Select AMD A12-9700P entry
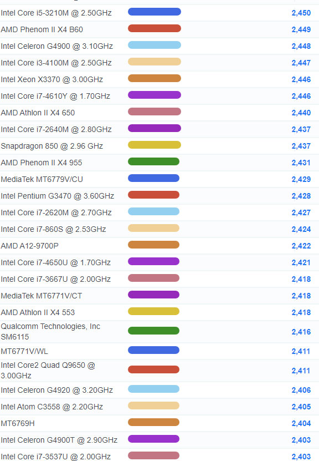The image size is (319, 461). pyautogui.click(x=29, y=246)
